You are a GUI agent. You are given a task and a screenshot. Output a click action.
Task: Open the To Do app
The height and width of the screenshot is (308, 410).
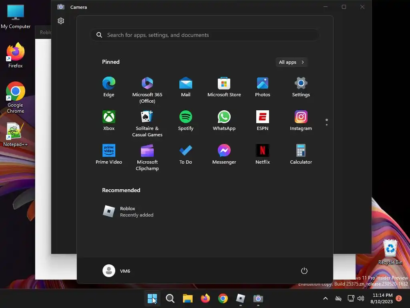tap(186, 154)
